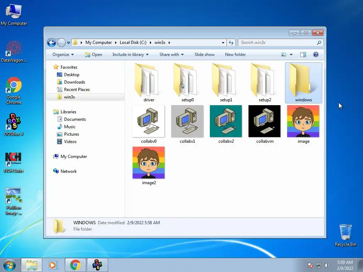Select DOSBox-X desktop shortcut
This screenshot has height=272, width=363.
click(14, 124)
